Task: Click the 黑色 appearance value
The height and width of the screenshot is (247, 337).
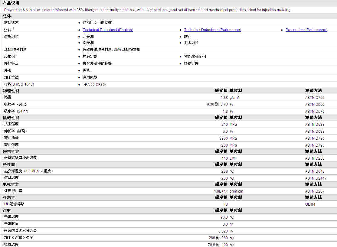Action: [87, 70]
